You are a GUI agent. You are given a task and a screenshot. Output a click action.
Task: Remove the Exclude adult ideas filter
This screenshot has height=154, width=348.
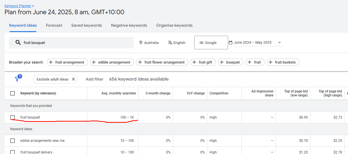click(73, 79)
